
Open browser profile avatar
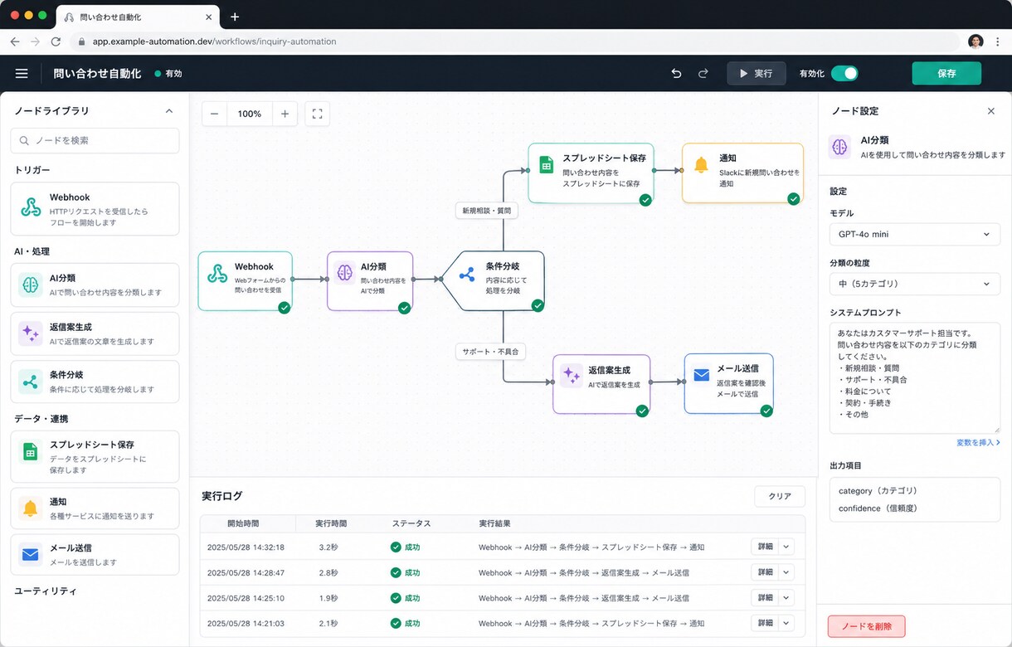pyautogui.click(x=976, y=41)
